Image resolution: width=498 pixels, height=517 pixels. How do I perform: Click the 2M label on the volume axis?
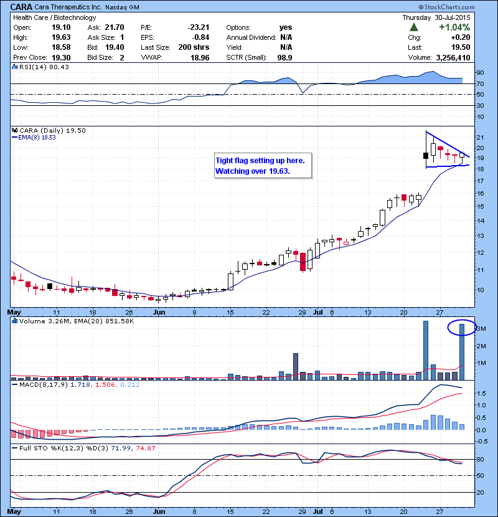pos(481,346)
